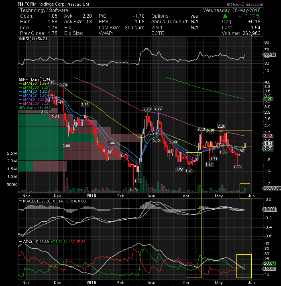Select the Technology / Software sector label
The width and height of the screenshot is (281, 286).
[x=44, y=10]
